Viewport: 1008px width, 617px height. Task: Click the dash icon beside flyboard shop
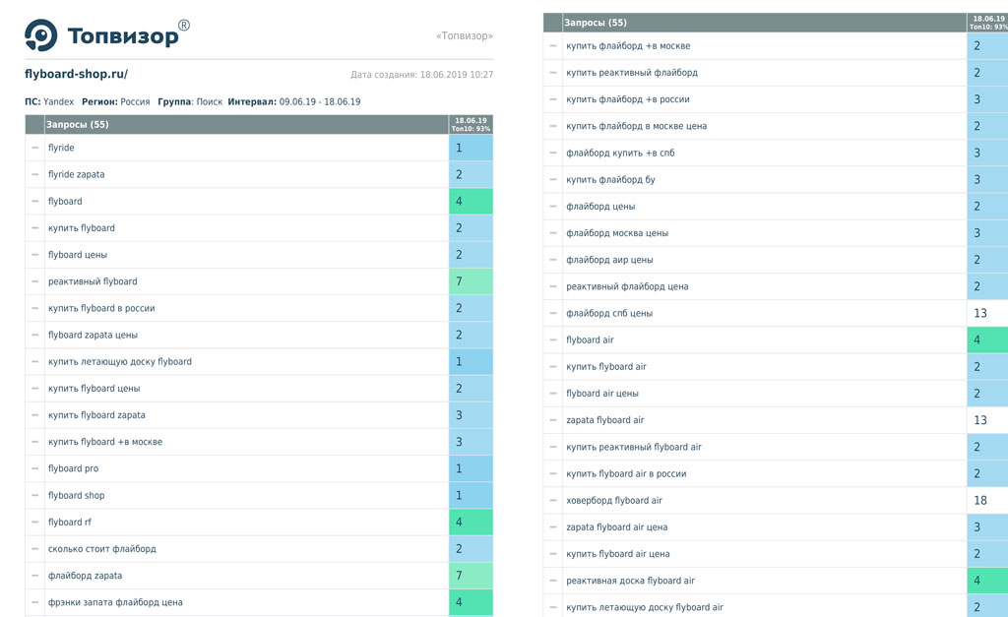(x=35, y=496)
